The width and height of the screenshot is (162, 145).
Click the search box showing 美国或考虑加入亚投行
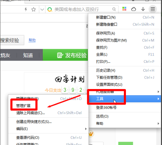coord(82,9)
